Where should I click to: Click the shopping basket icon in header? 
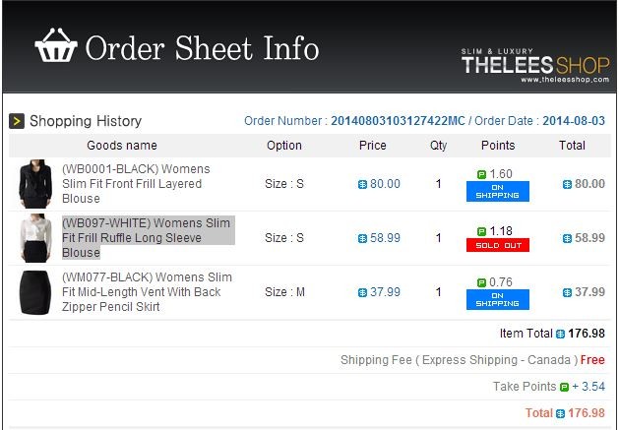(56, 45)
